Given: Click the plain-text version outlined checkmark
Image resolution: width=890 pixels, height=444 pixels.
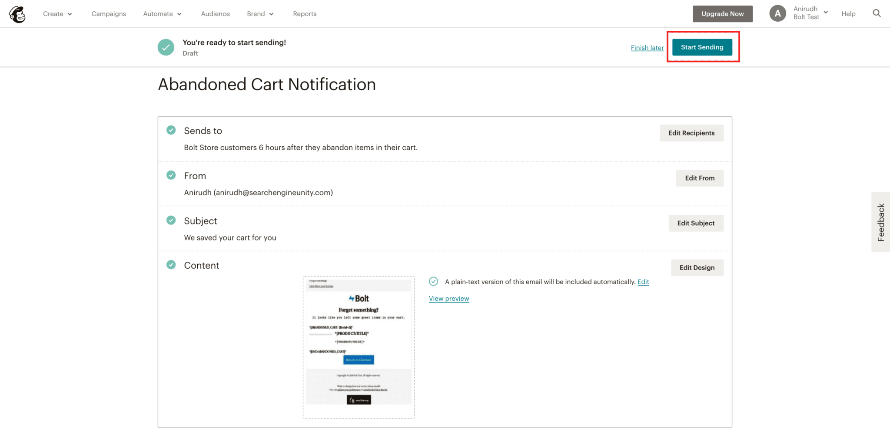Looking at the screenshot, I should coord(433,281).
